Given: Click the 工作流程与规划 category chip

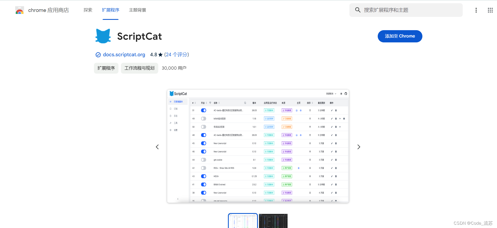Looking at the screenshot, I should coord(139,68).
